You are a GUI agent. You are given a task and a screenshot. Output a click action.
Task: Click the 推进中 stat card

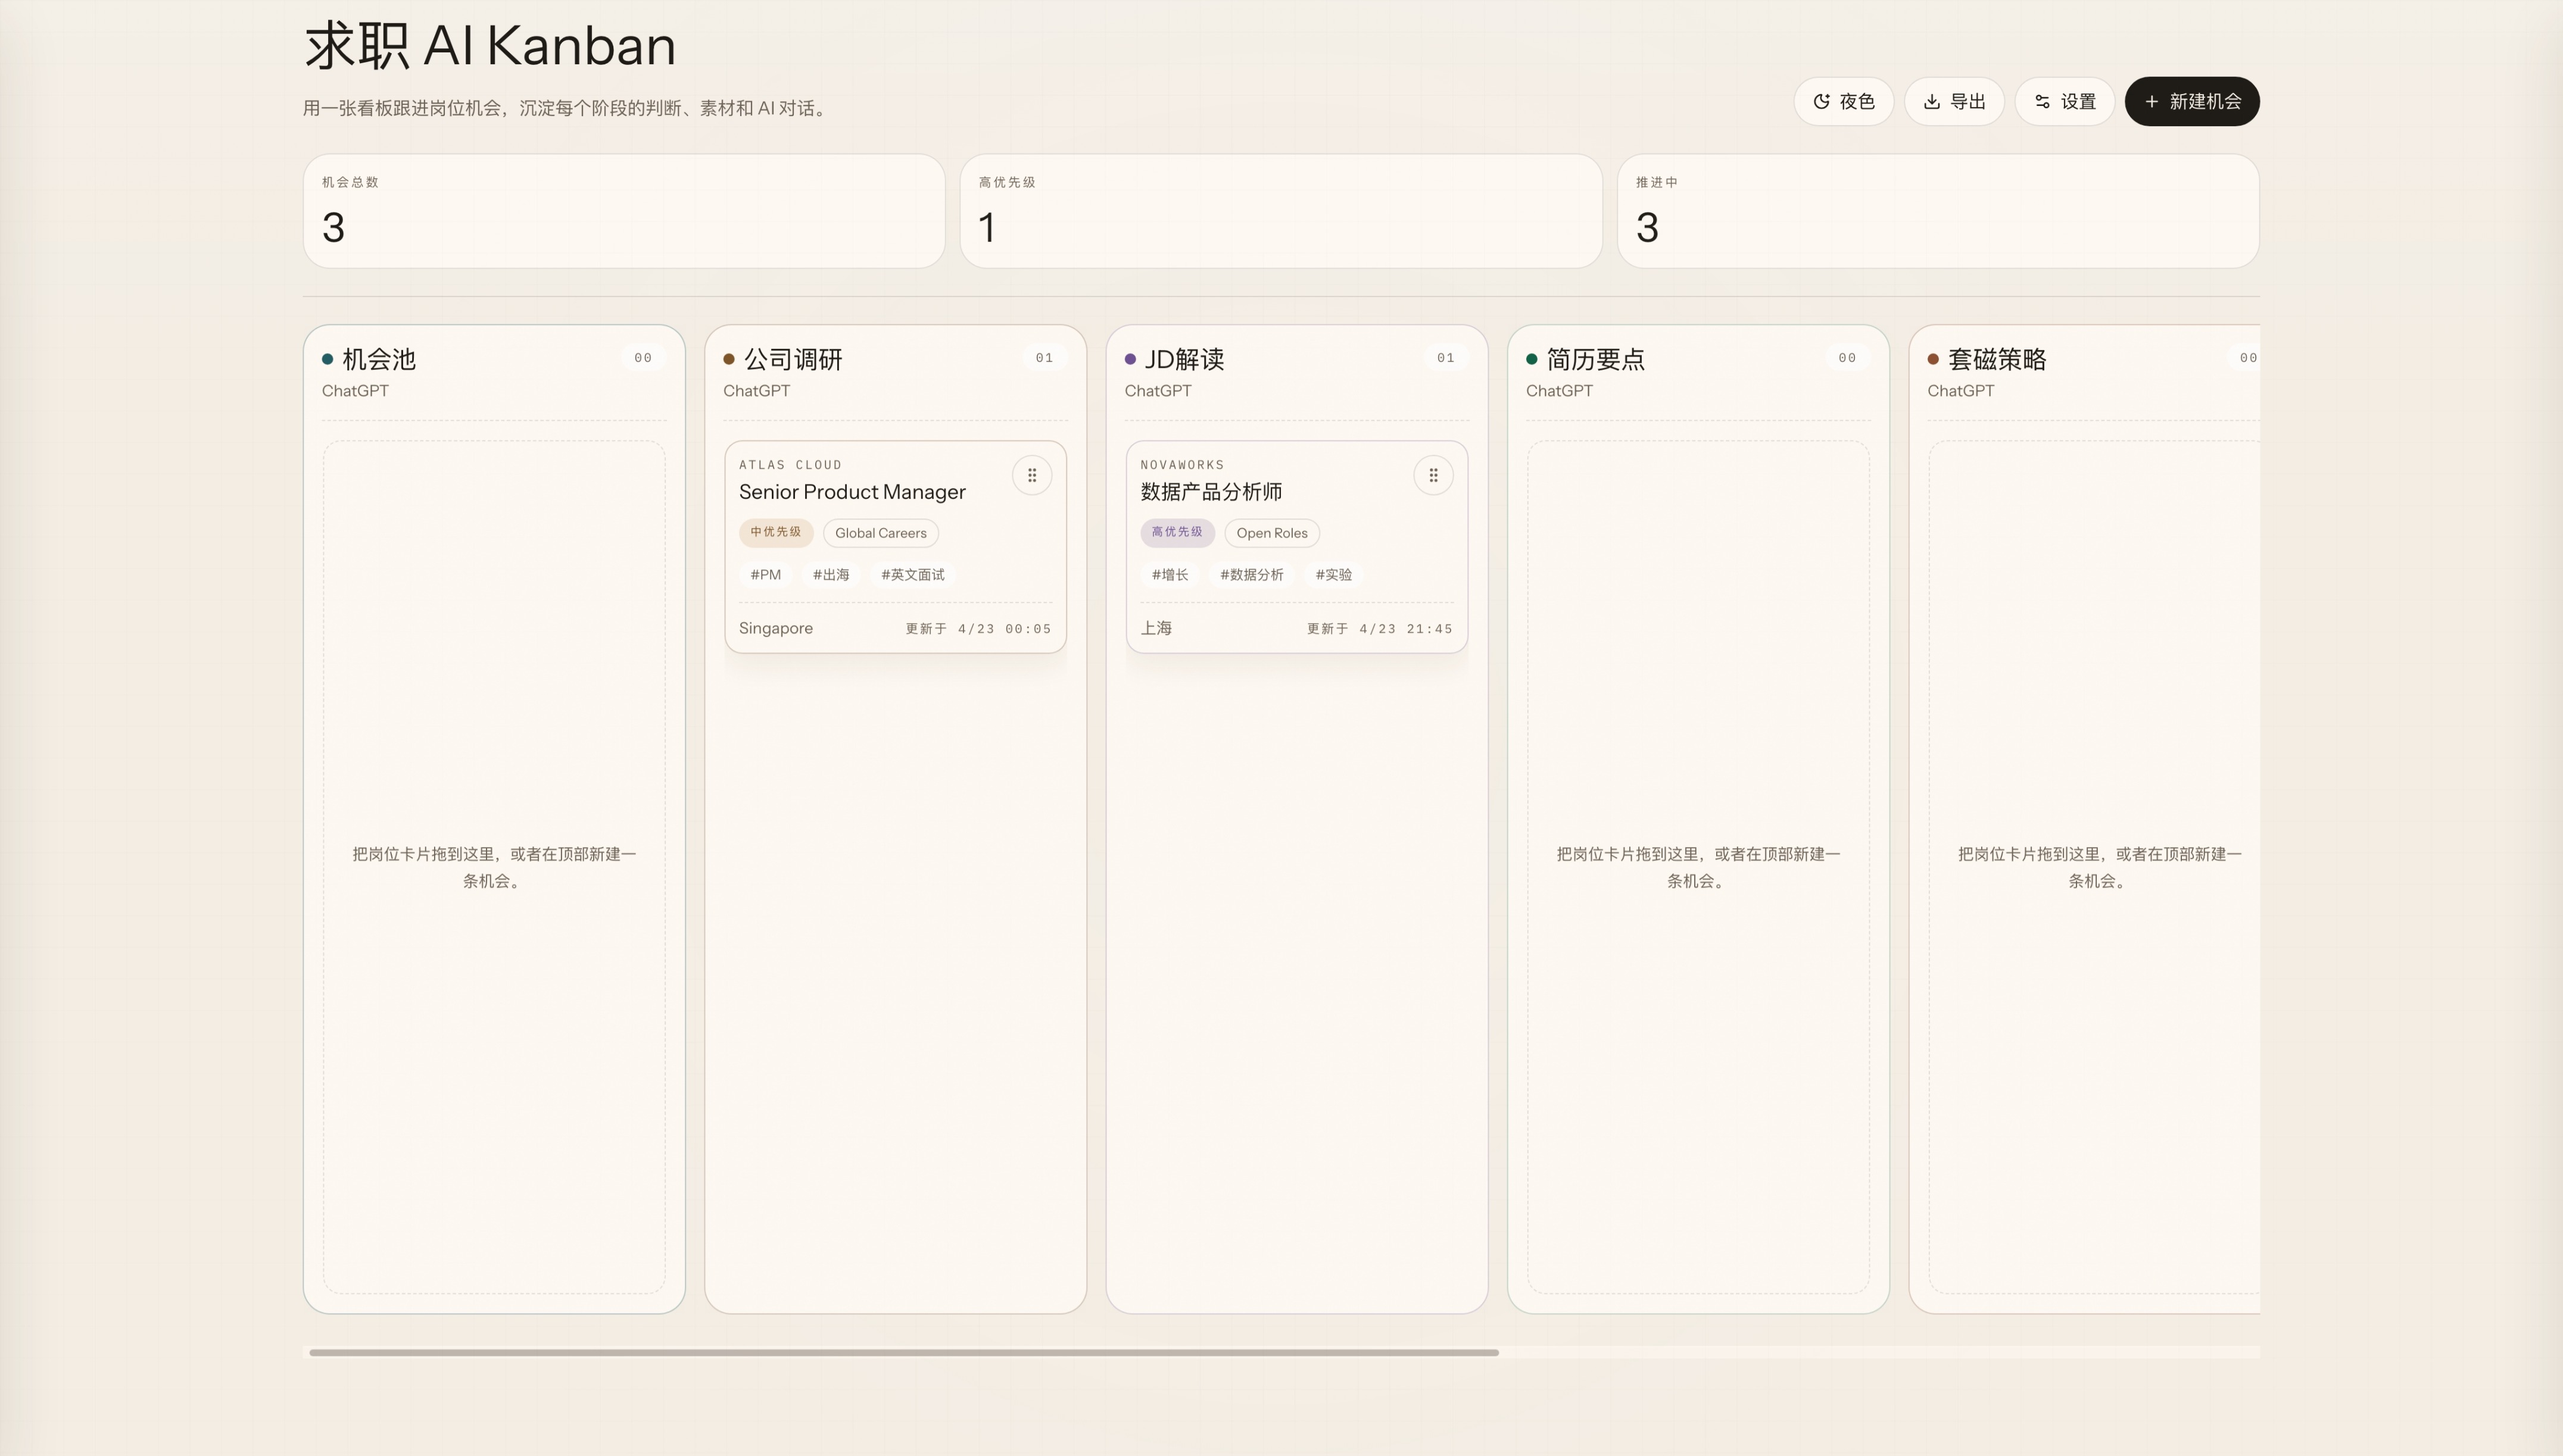click(x=1938, y=211)
